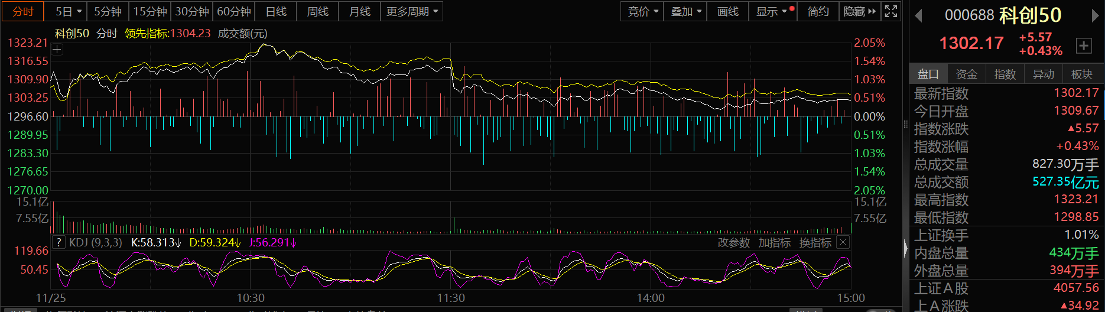This screenshot has height=312, width=1105.
Task: Go to previous stock with the left arrow
Action: (918, 15)
